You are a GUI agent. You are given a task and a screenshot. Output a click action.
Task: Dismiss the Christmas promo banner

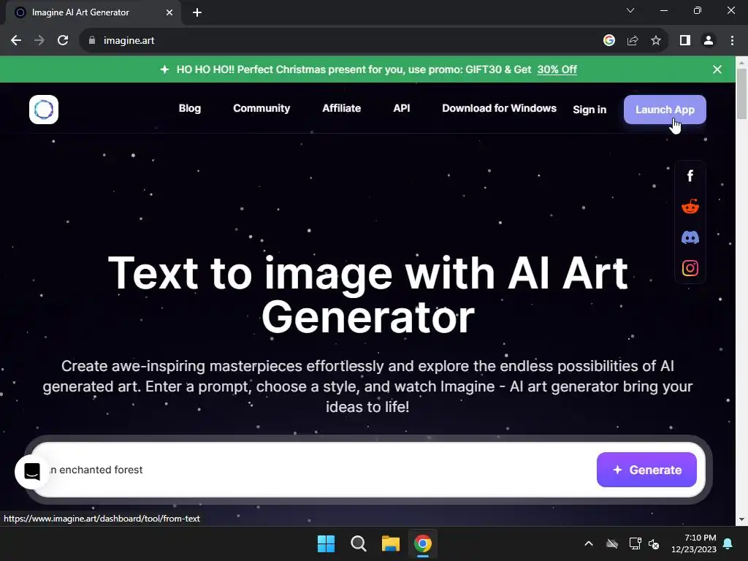(717, 69)
